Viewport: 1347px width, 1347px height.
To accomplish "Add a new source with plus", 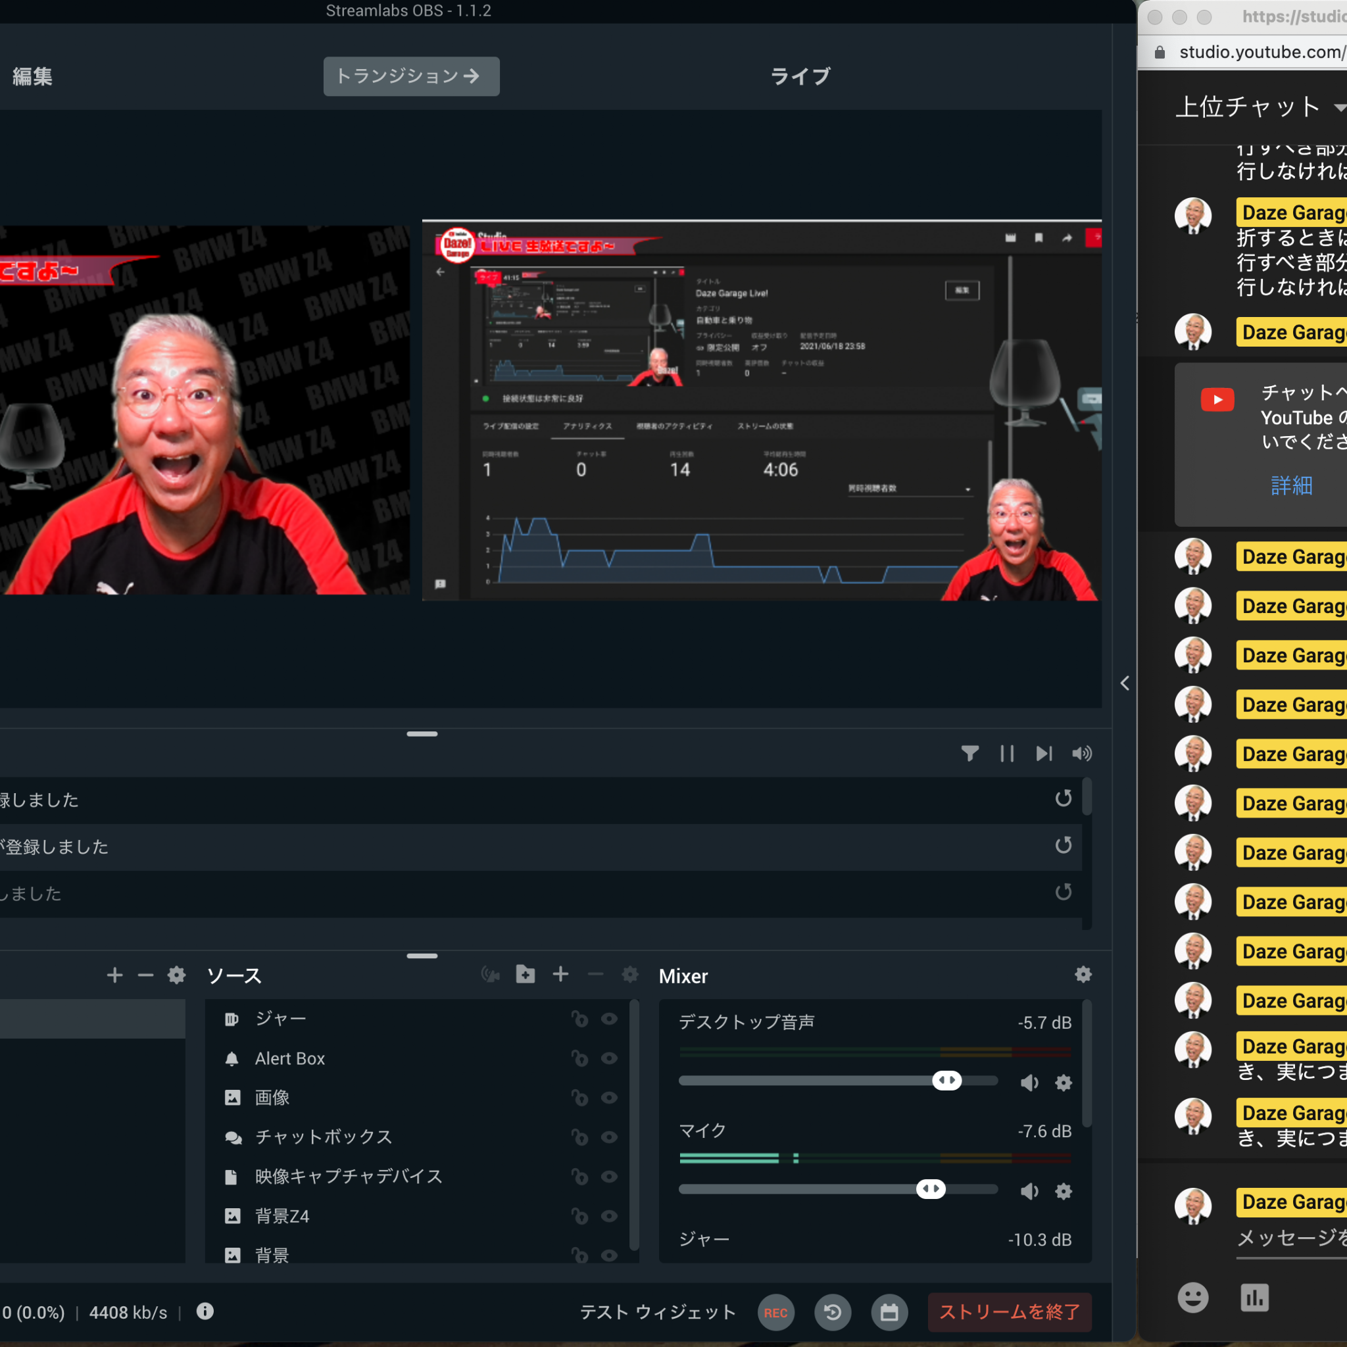I will 560,974.
